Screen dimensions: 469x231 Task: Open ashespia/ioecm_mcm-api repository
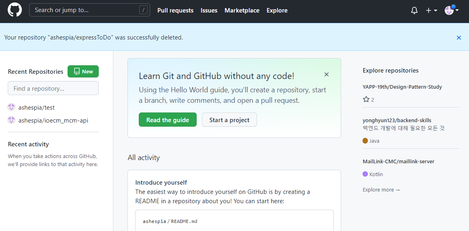coord(53,121)
